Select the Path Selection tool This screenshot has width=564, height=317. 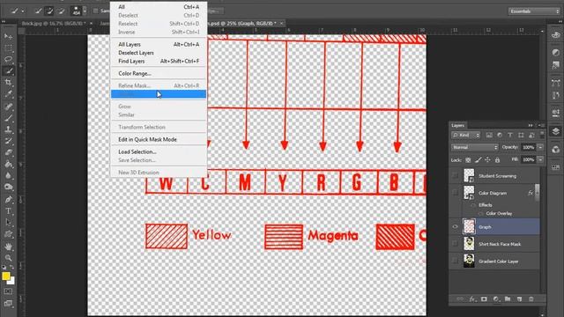[x=8, y=223]
